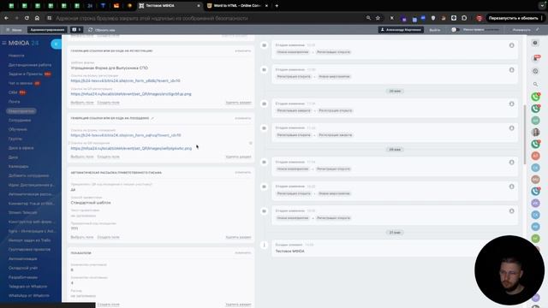Click the timeline icon left of the topmost stage entry

pyautogui.click(x=265, y=45)
